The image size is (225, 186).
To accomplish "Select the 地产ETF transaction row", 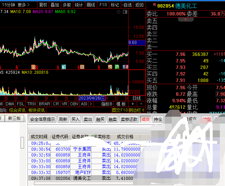I will 82,172.
